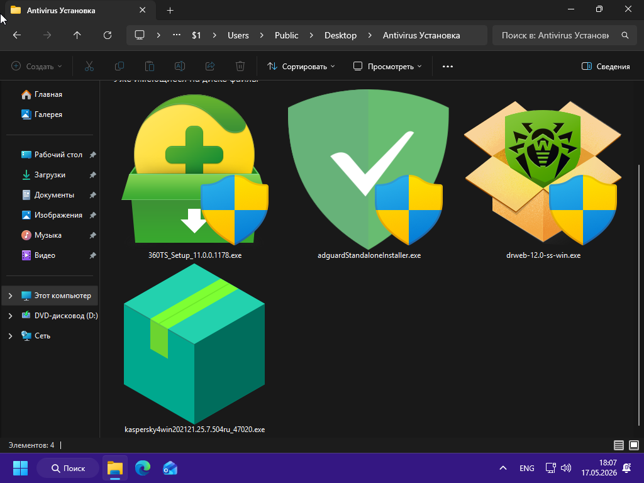Expand the chevron after Desktop in breadcrumb

(x=370, y=35)
